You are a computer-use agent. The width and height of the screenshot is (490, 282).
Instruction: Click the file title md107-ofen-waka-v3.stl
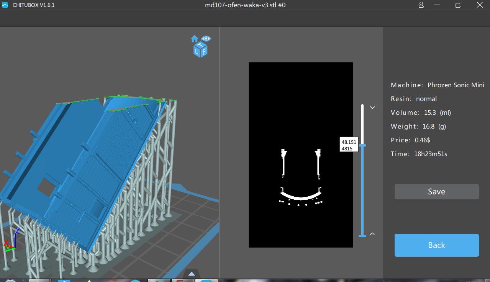(245, 5)
